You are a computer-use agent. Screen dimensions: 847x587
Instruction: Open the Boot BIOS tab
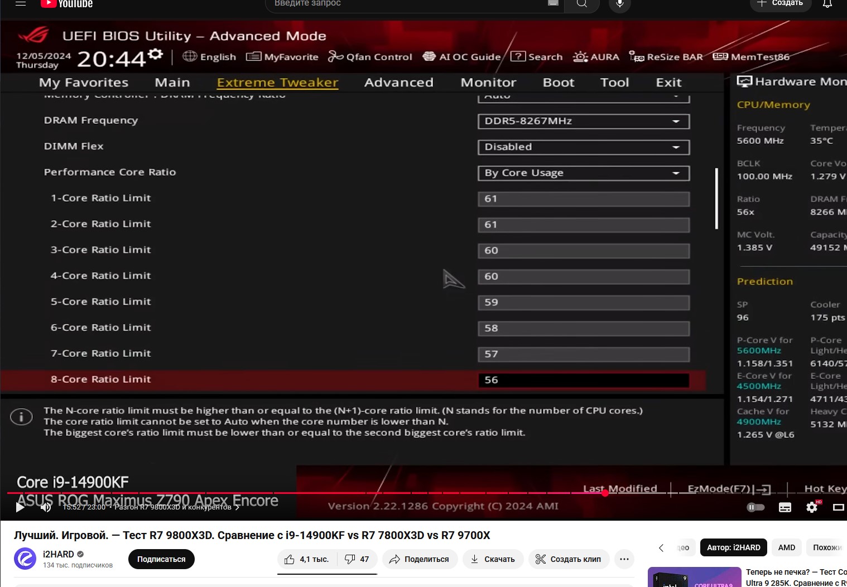tap(559, 83)
